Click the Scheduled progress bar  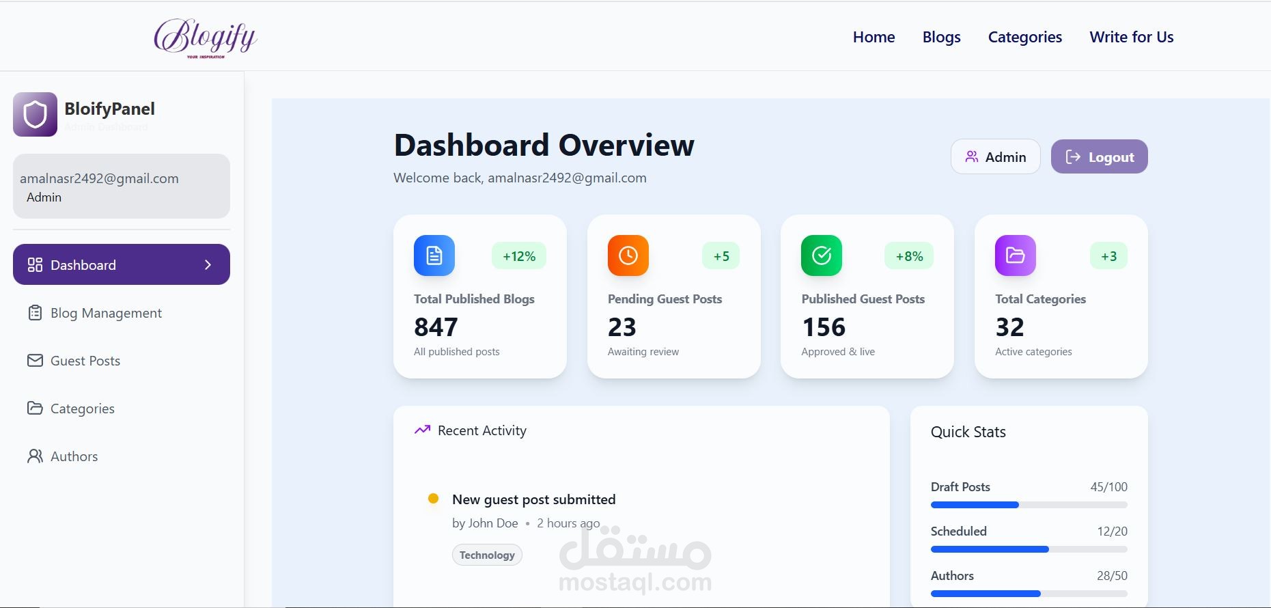coord(1029,549)
